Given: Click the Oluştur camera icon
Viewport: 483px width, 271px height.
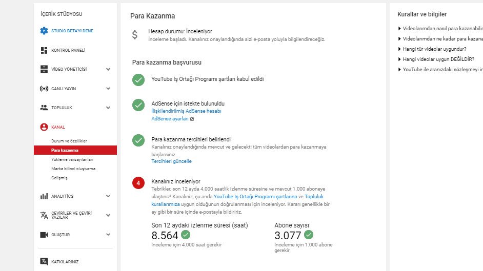Looking at the screenshot, I should 44,235.
